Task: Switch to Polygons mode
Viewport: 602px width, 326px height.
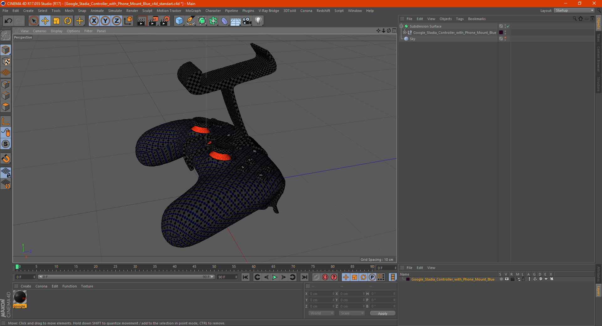Action: [x=6, y=107]
